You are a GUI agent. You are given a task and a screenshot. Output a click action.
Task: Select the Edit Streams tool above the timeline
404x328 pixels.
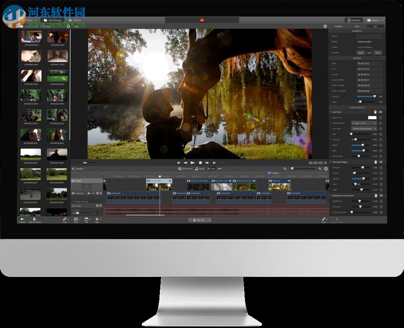(186, 169)
